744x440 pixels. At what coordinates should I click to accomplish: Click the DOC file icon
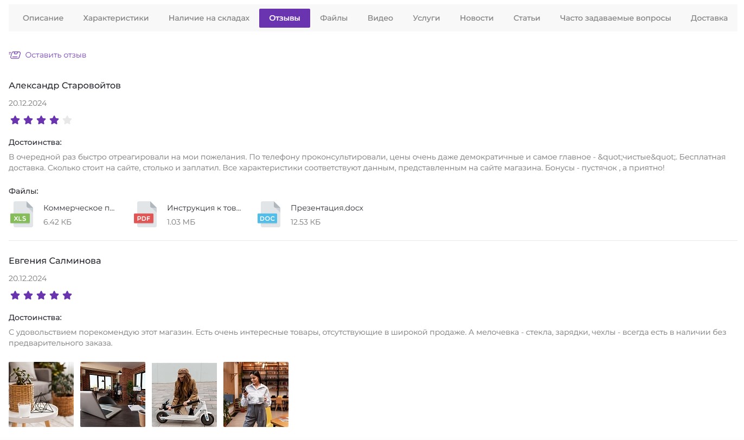[269, 214]
